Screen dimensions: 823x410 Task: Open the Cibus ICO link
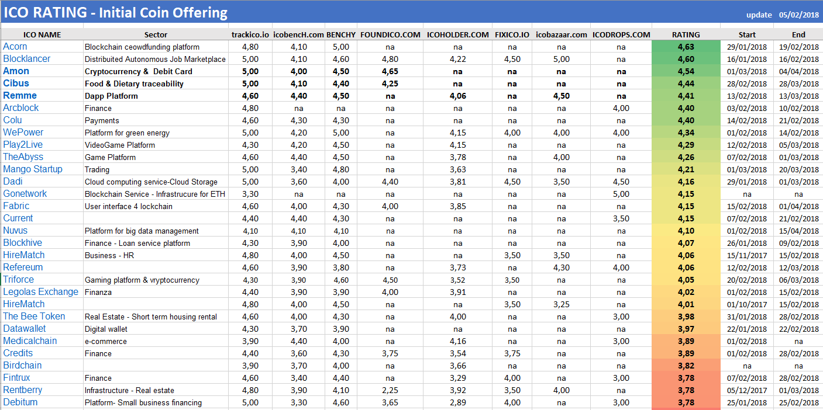pyautogui.click(x=16, y=84)
